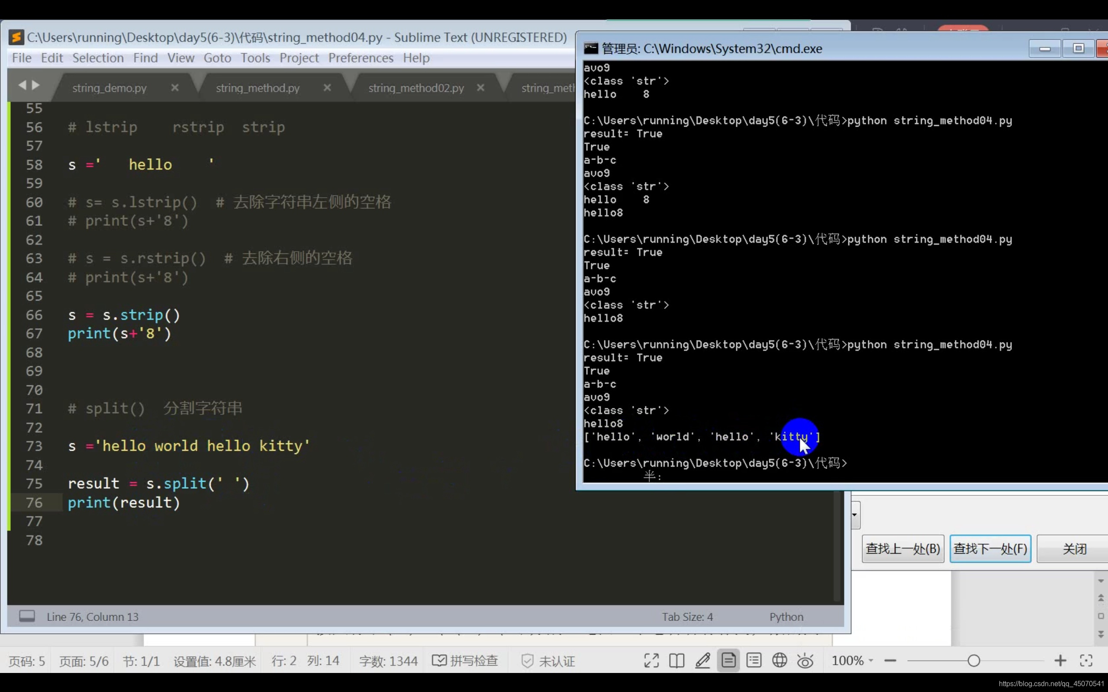Viewport: 1108px width, 692px height.
Task: Toggle Sublime side panel status icon
Action: (x=27, y=616)
